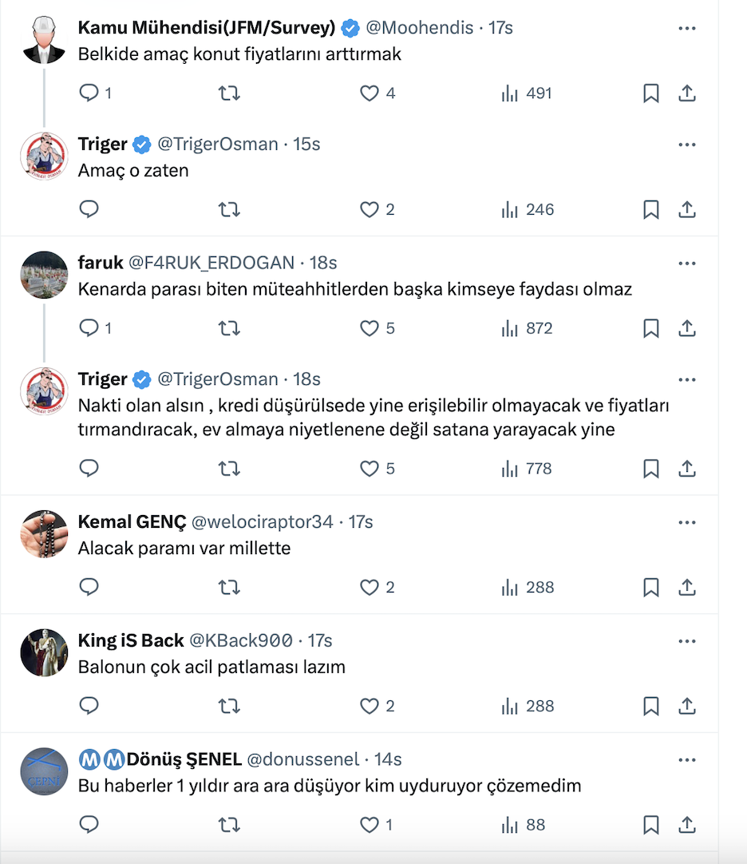
Task: Click King iS Back's display name
Action: (130, 640)
